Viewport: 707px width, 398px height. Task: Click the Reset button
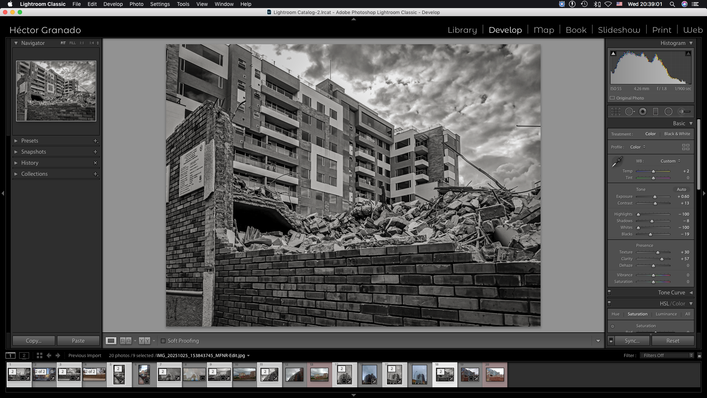pos(673,341)
